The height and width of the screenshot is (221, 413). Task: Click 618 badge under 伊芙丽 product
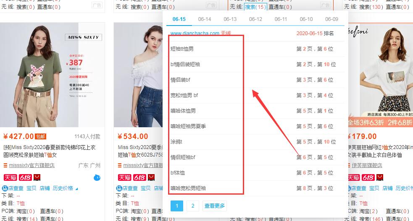(368, 177)
